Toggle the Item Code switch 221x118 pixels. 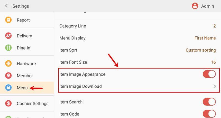[209, 114]
